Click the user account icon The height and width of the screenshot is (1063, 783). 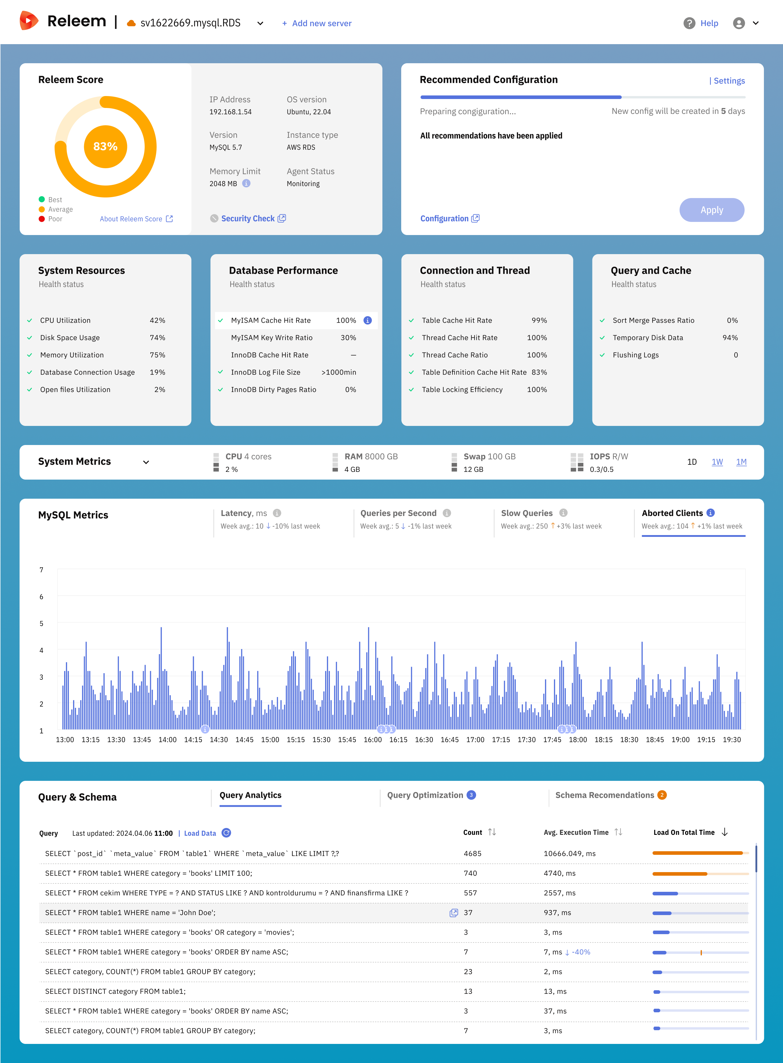pos(739,23)
